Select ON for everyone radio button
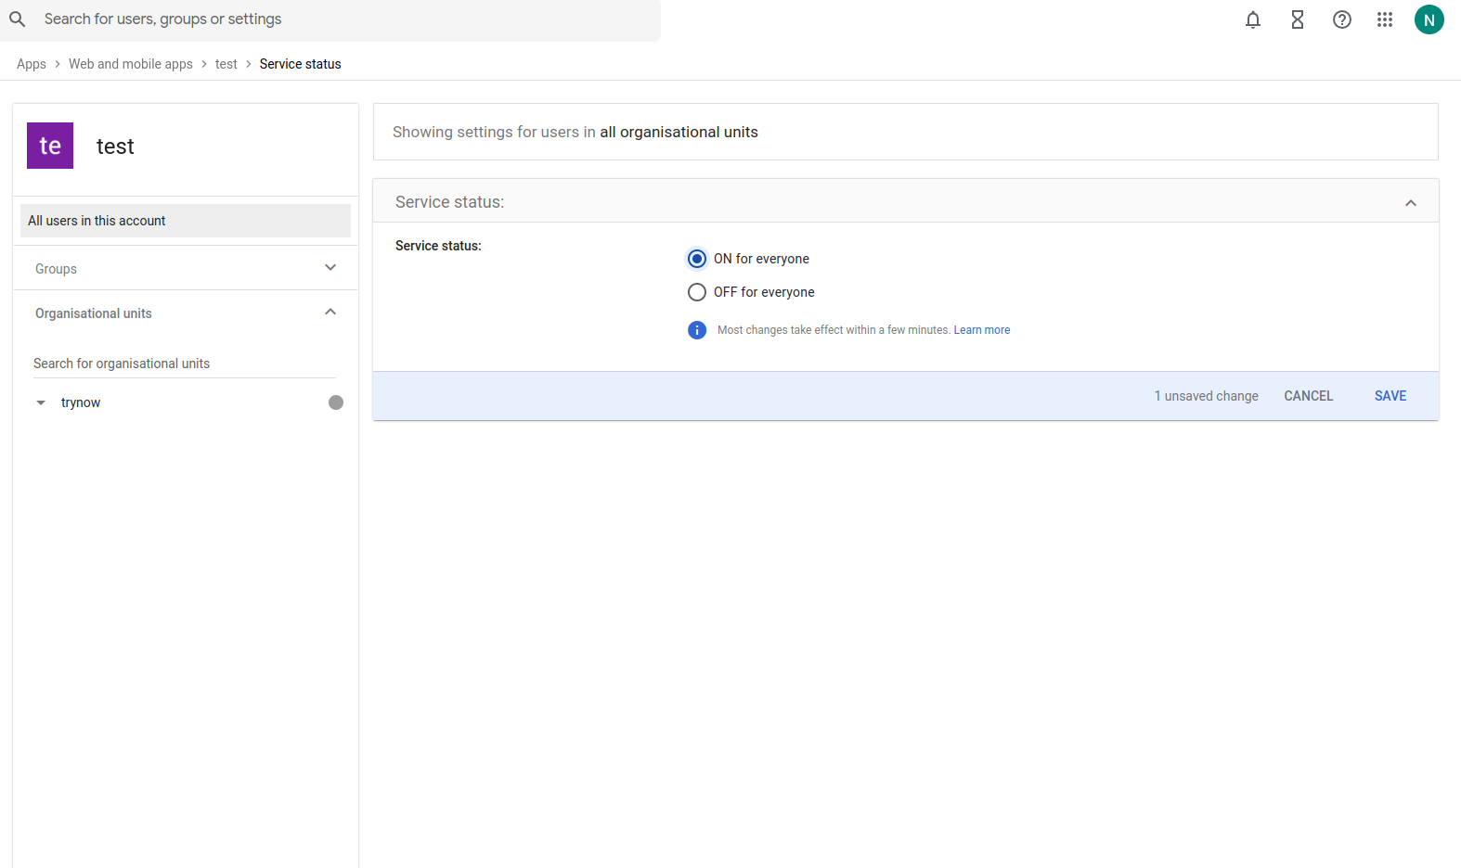 tap(697, 259)
